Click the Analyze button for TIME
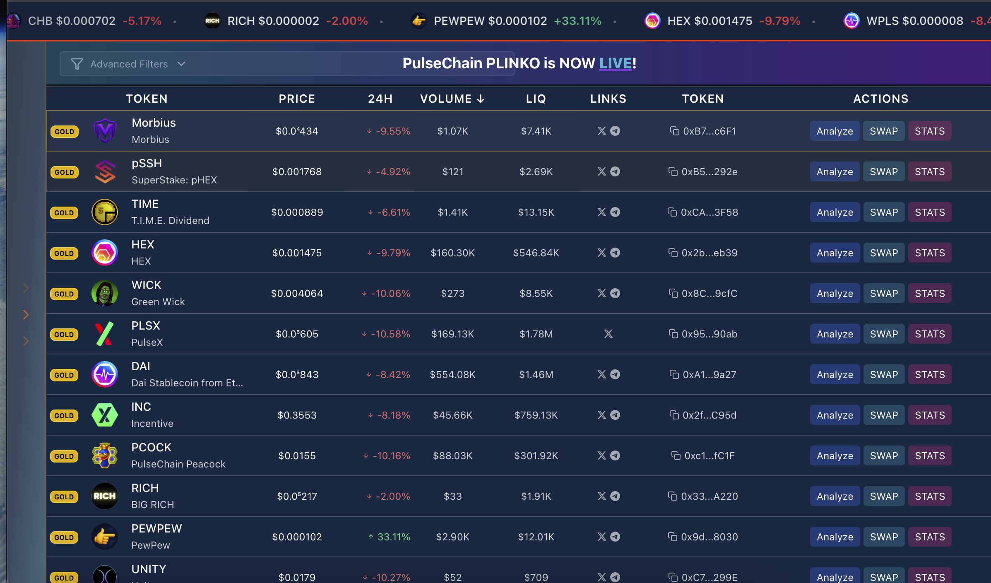This screenshot has width=991, height=583. coord(835,212)
